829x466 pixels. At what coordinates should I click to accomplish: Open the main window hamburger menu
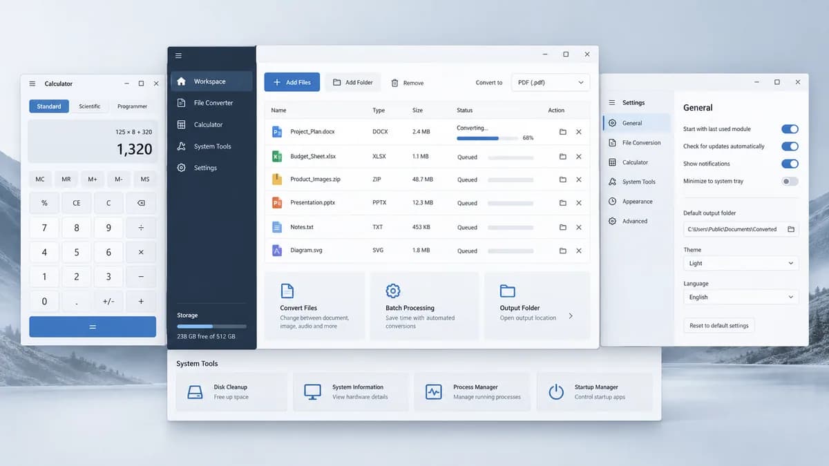(x=178, y=56)
